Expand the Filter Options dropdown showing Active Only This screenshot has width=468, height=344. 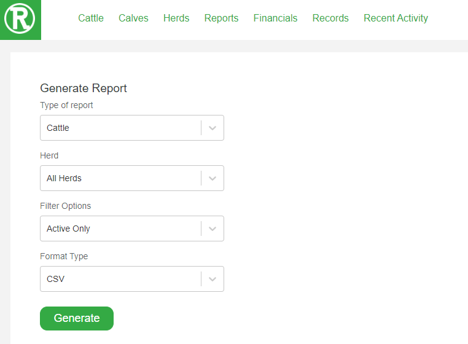(x=132, y=229)
